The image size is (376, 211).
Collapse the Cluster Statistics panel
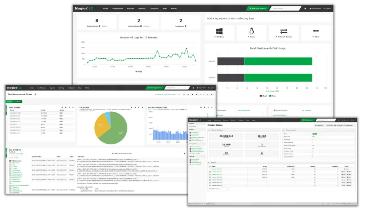209,130
